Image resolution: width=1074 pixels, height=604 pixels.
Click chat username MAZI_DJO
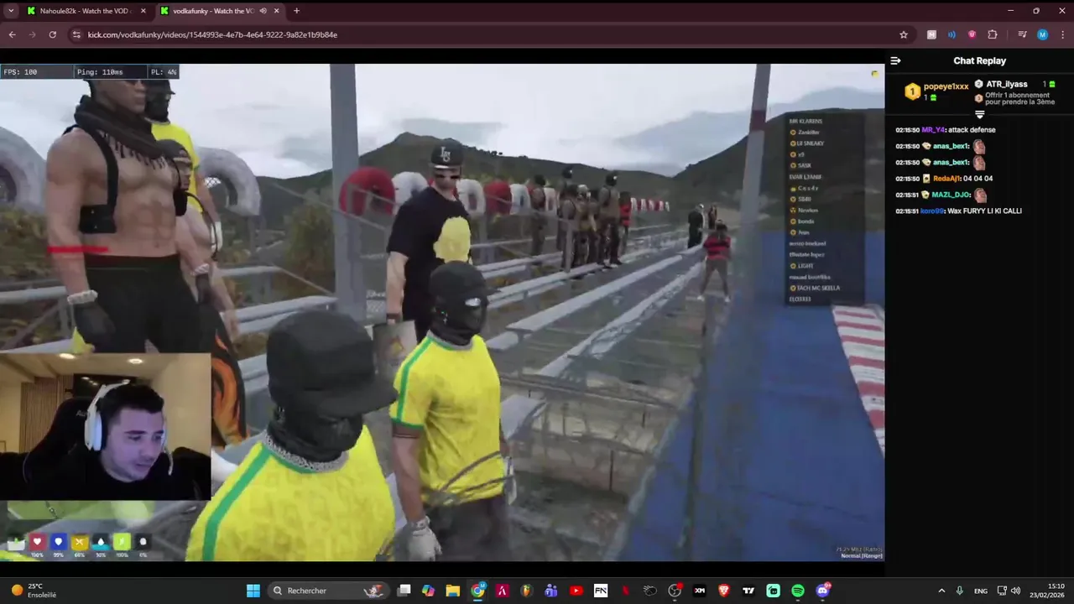tap(951, 195)
